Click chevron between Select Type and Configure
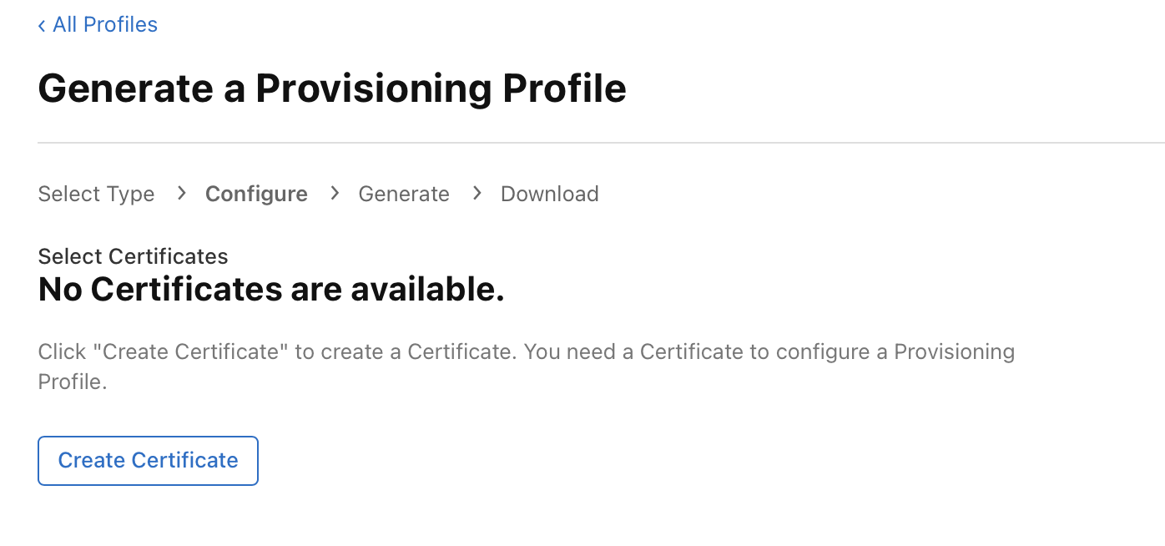 click(181, 194)
